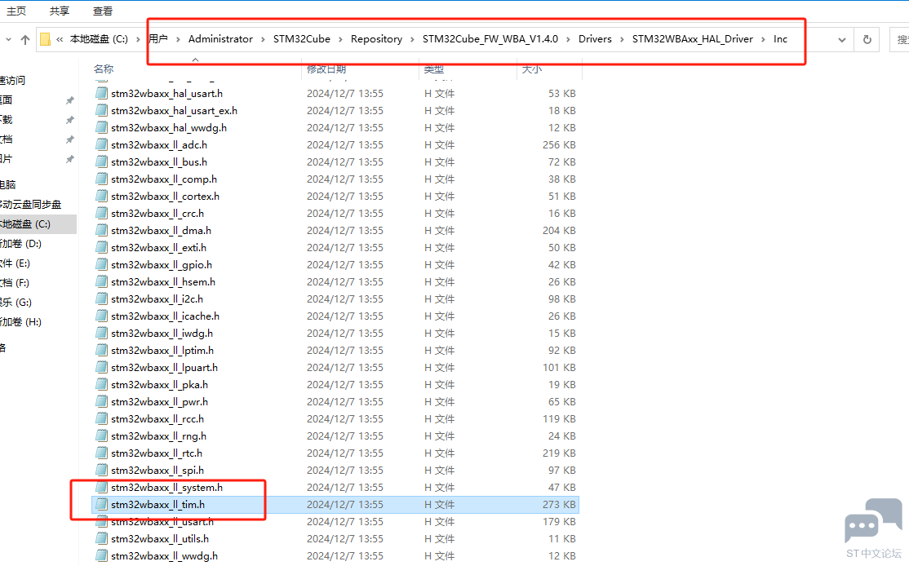Navigate to Repository breadcrumb
This screenshot has height=566, width=909.
point(376,39)
